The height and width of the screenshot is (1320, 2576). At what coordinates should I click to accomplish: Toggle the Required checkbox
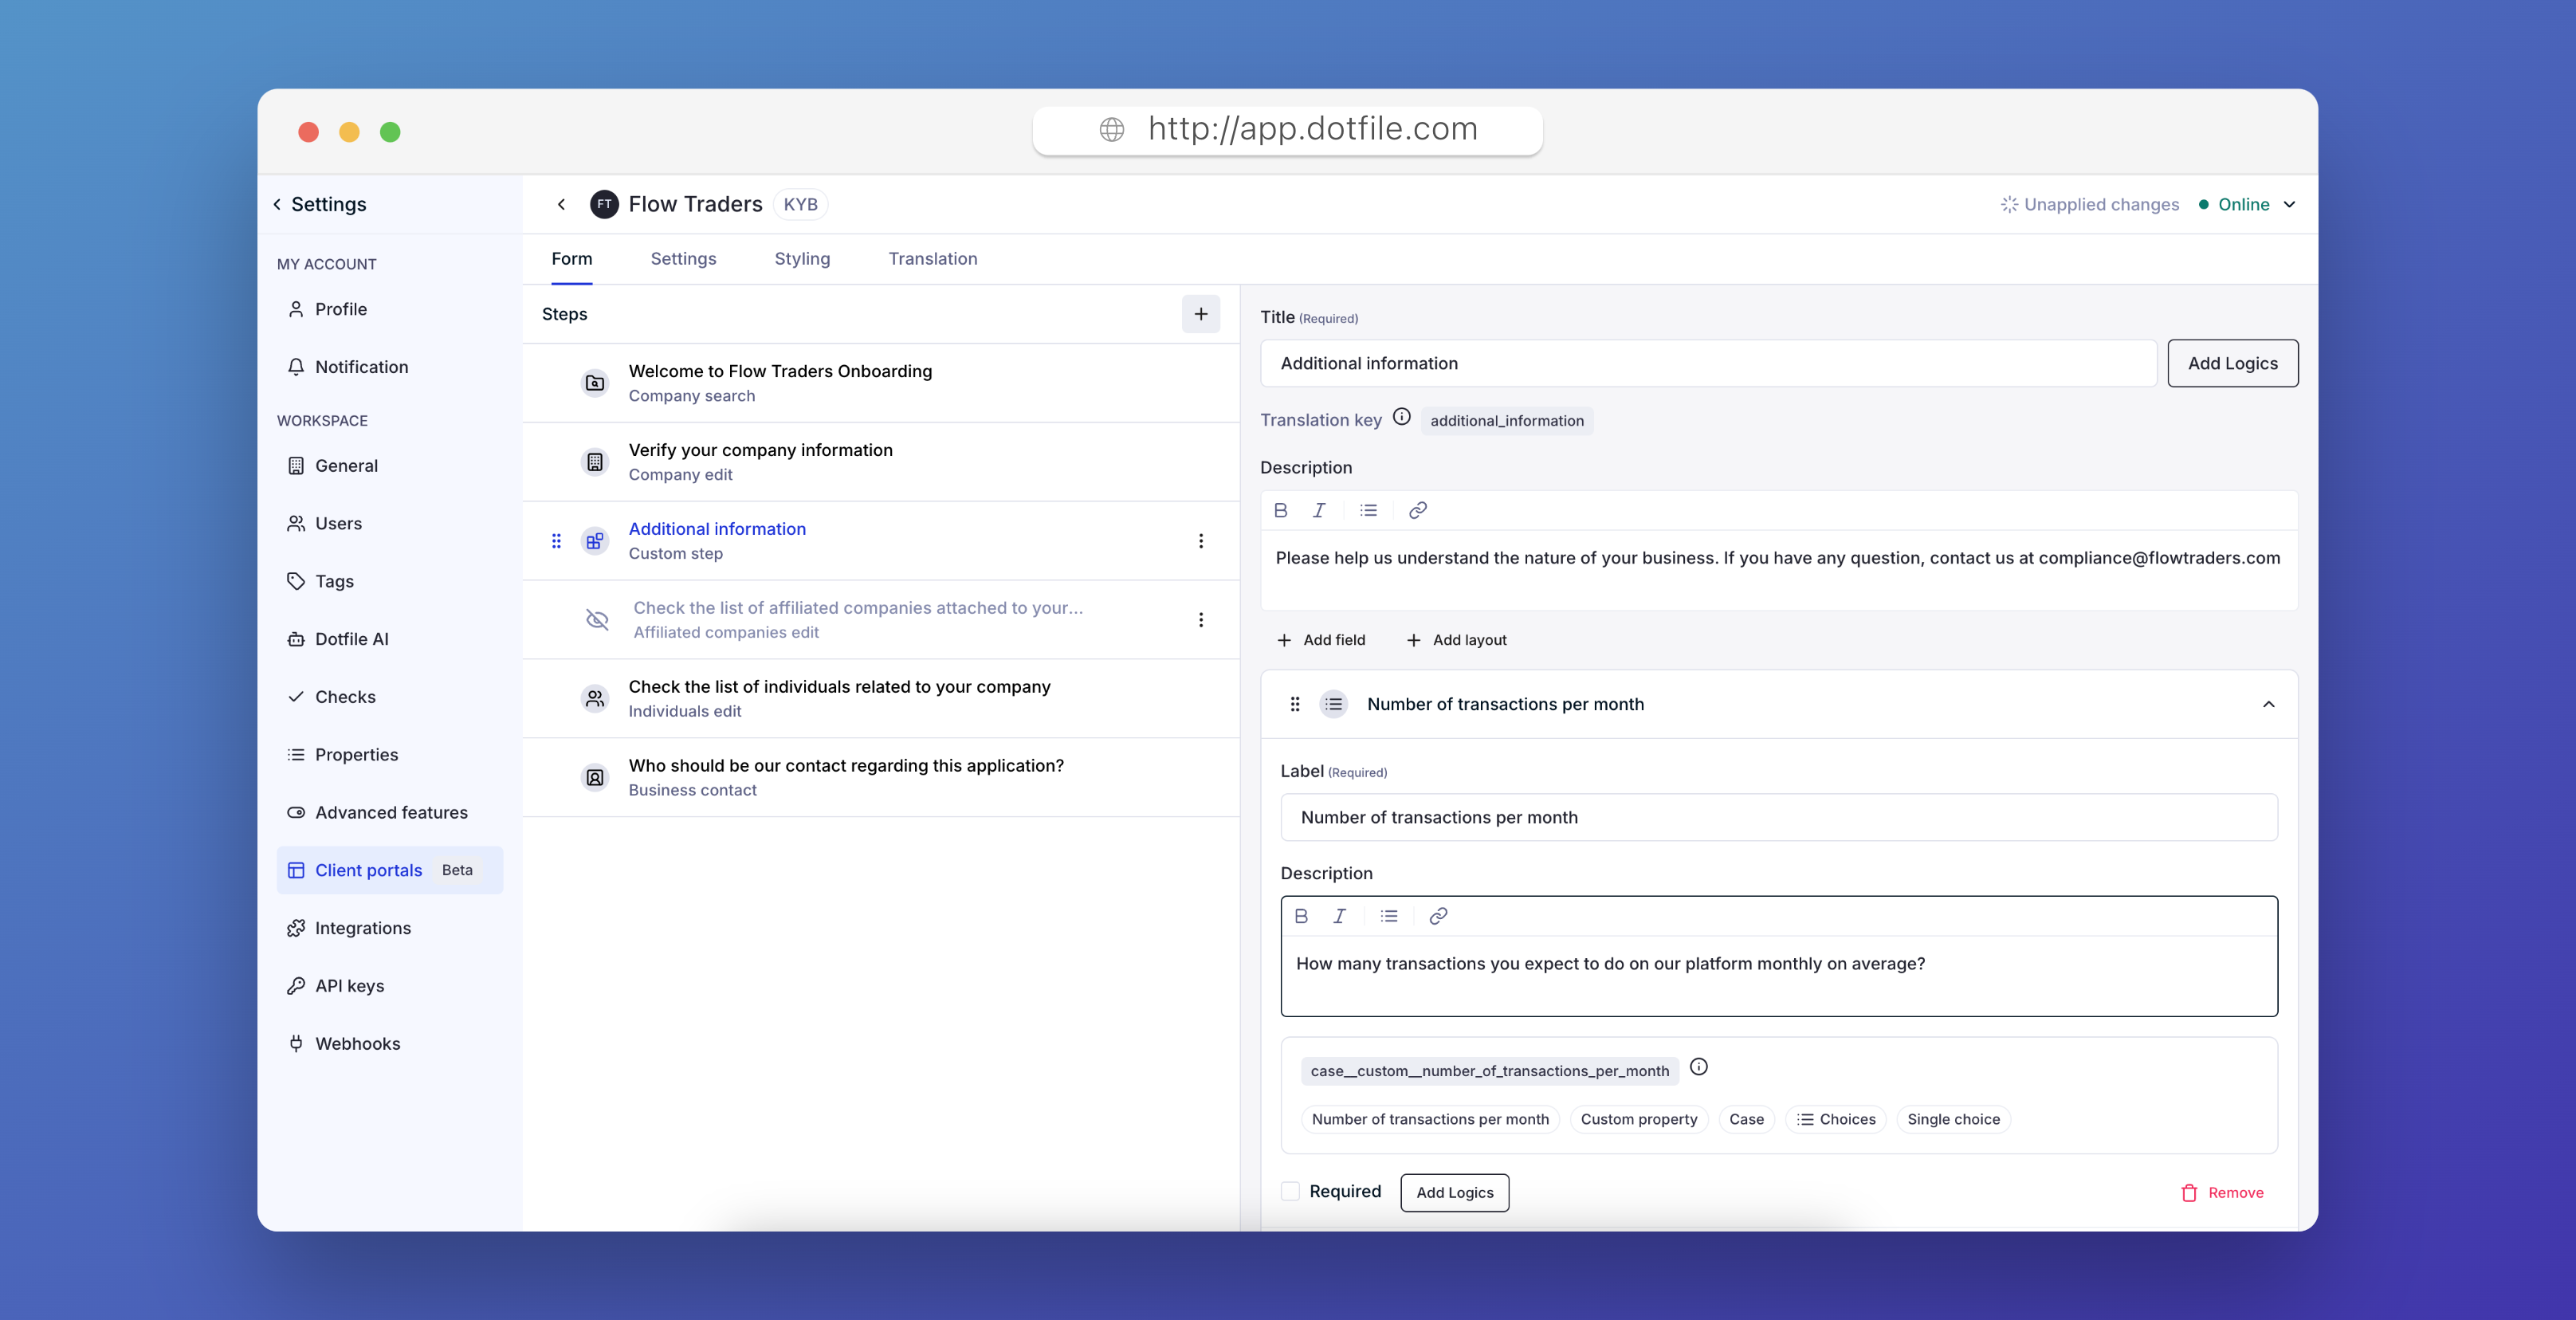tap(1290, 1191)
